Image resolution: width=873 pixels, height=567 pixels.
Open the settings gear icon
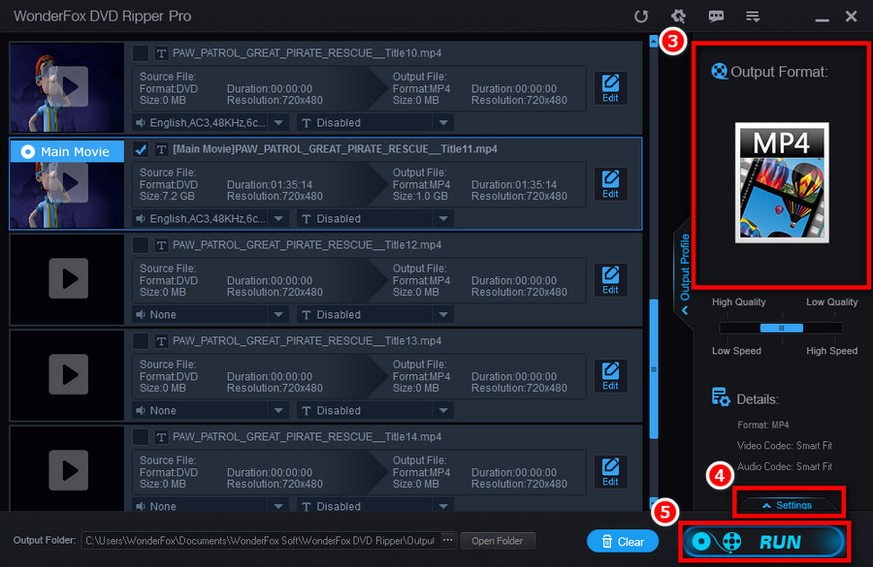click(x=678, y=16)
